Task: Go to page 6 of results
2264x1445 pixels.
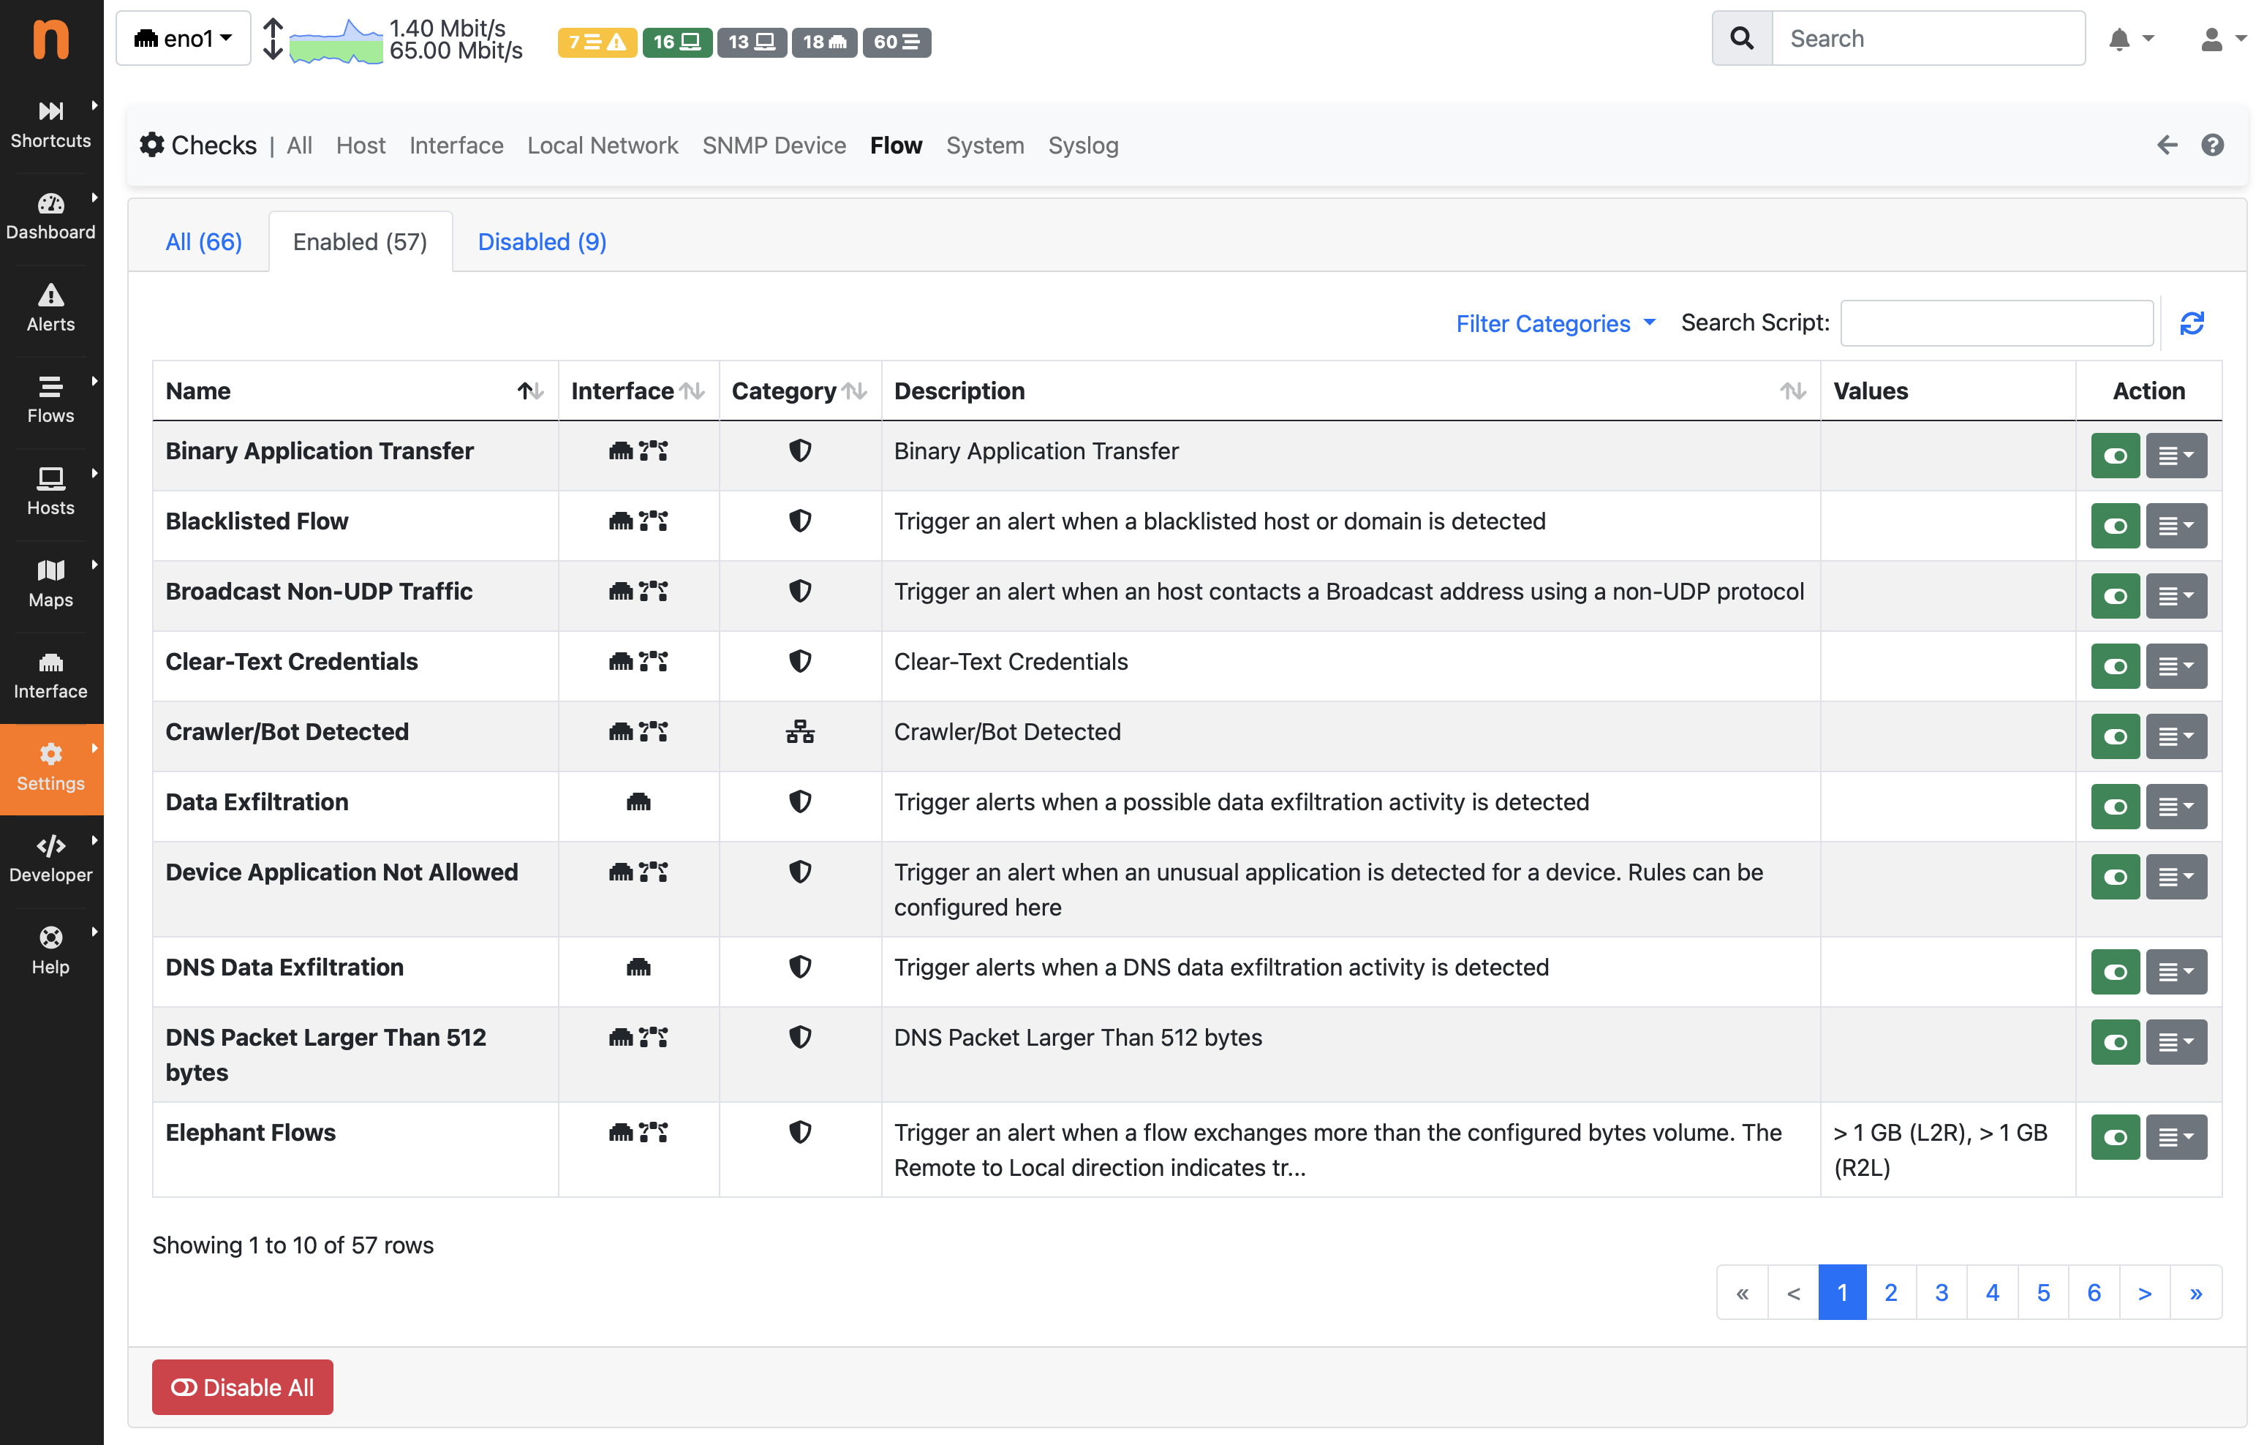Action: tap(2094, 1293)
